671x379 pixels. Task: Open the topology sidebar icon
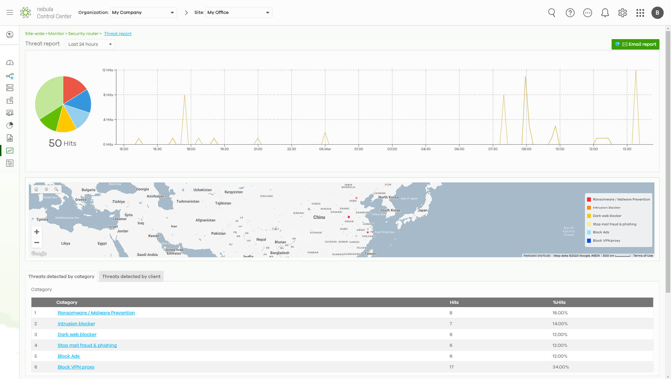[x=10, y=76]
